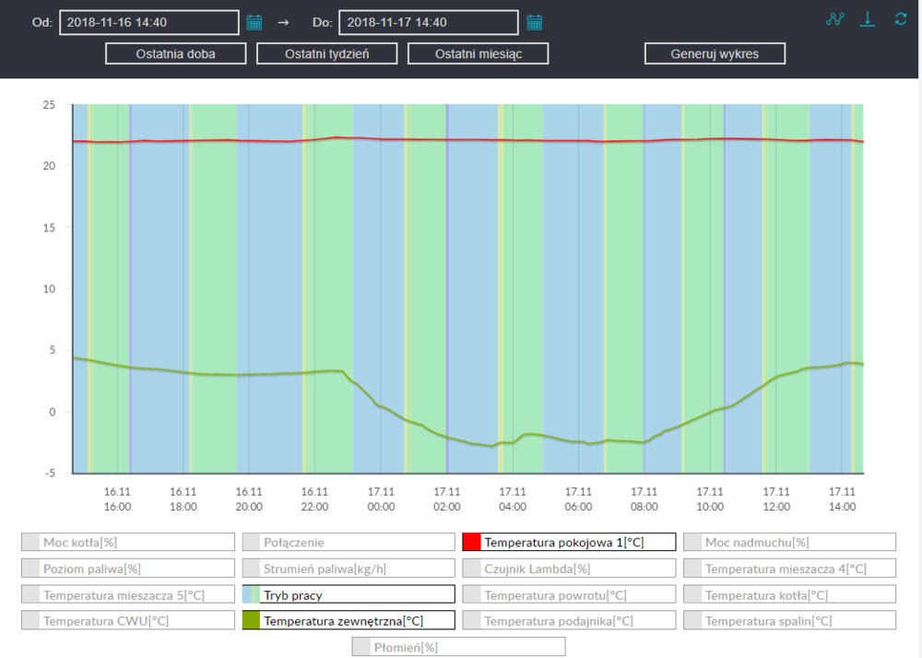Click the line chart type icon
Viewport: 922px width, 658px height.
(x=835, y=19)
